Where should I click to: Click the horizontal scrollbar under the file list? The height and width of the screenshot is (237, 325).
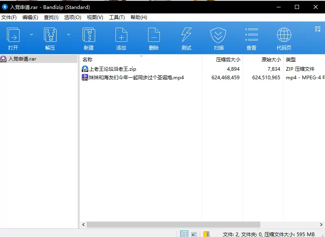click(x=173, y=224)
